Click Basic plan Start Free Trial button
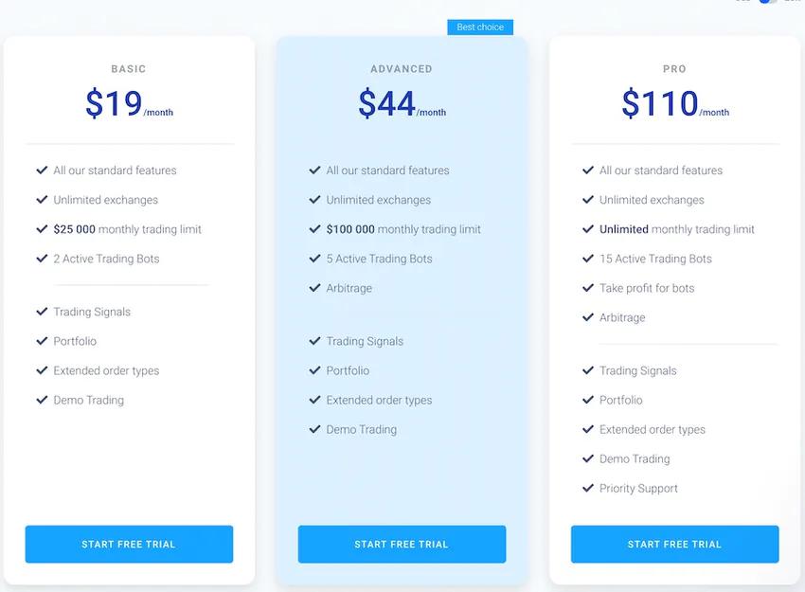Screen dimensions: 805x592 [x=129, y=544]
